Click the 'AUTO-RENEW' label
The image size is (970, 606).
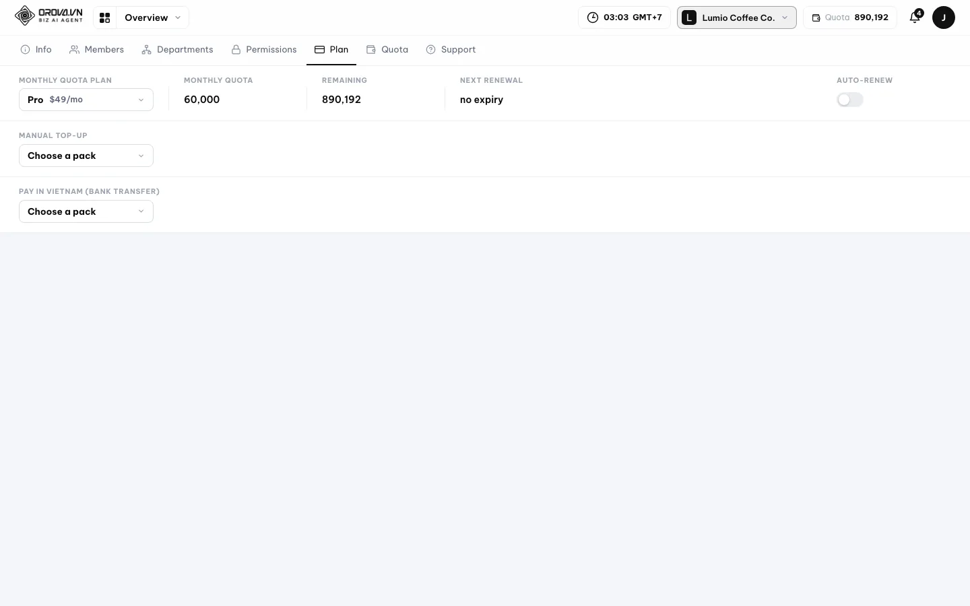pyautogui.click(x=864, y=80)
